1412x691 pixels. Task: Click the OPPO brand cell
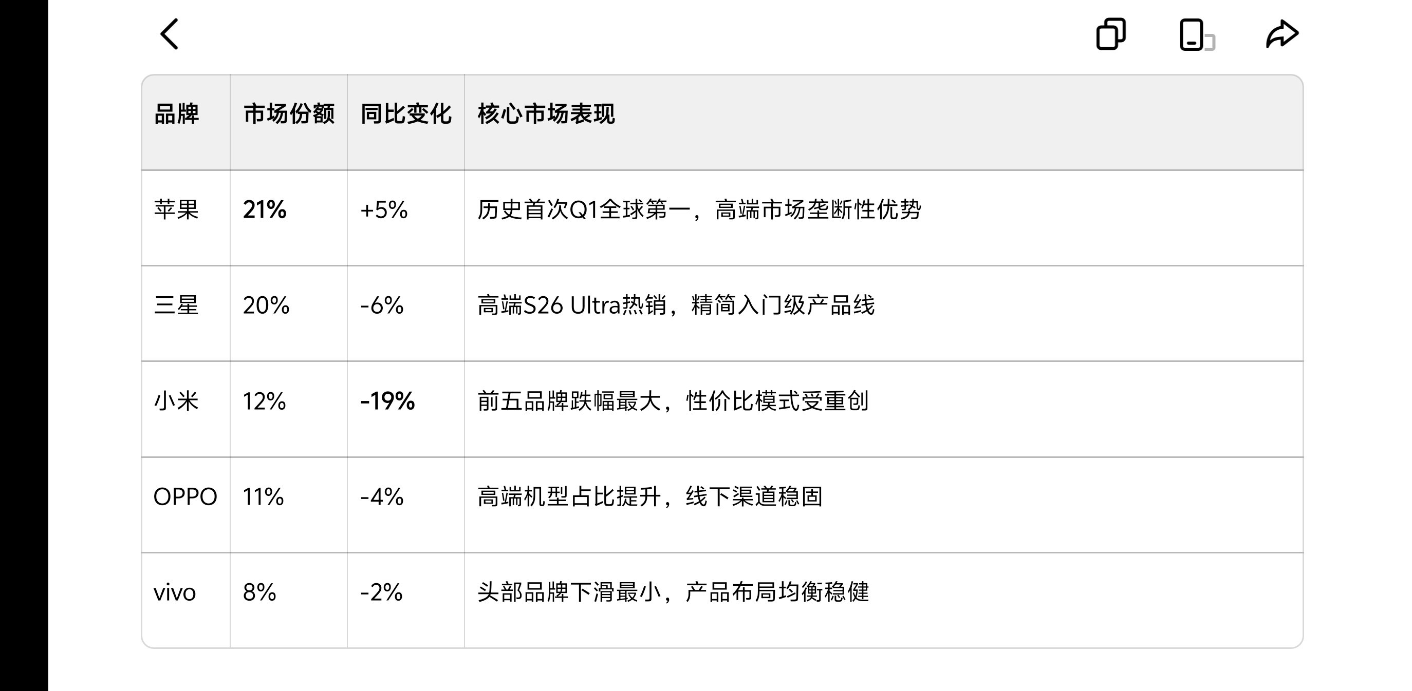click(185, 496)
